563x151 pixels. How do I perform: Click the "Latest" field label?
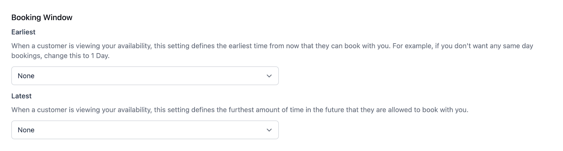click(x=21, y=96)
